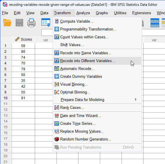Click the Date and Time Wizard calendar icon
165x164 pixels.
click(x=57, y=116)
